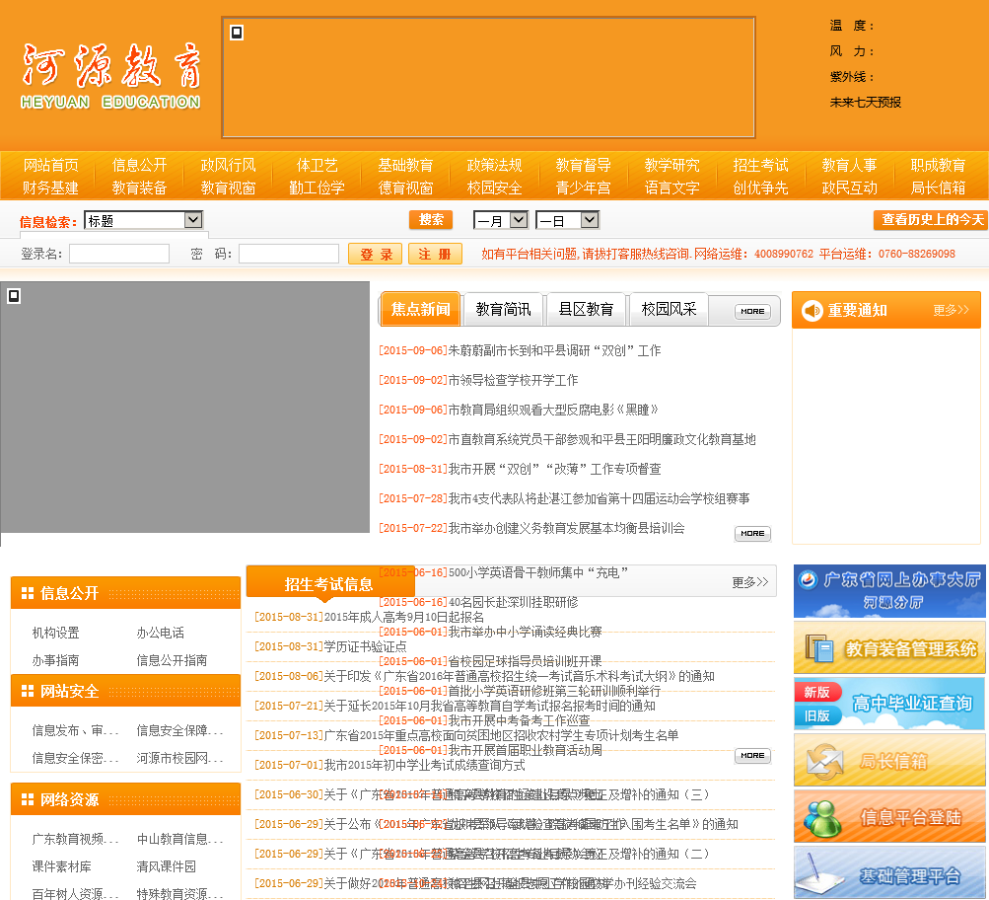
Task: Open 局长信箱 in navigation bar
Action: (938, 188)
